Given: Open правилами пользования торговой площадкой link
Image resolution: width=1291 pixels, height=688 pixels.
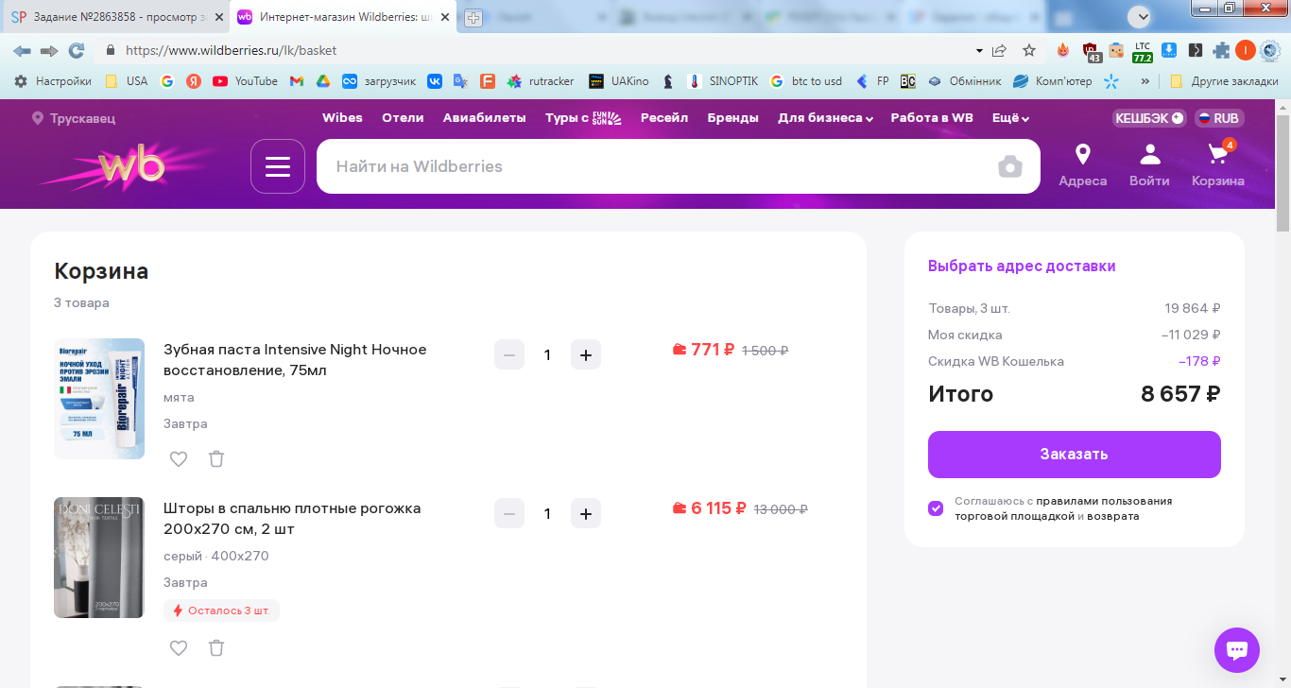Looking at the screenshot, I should coord(1063,508).
